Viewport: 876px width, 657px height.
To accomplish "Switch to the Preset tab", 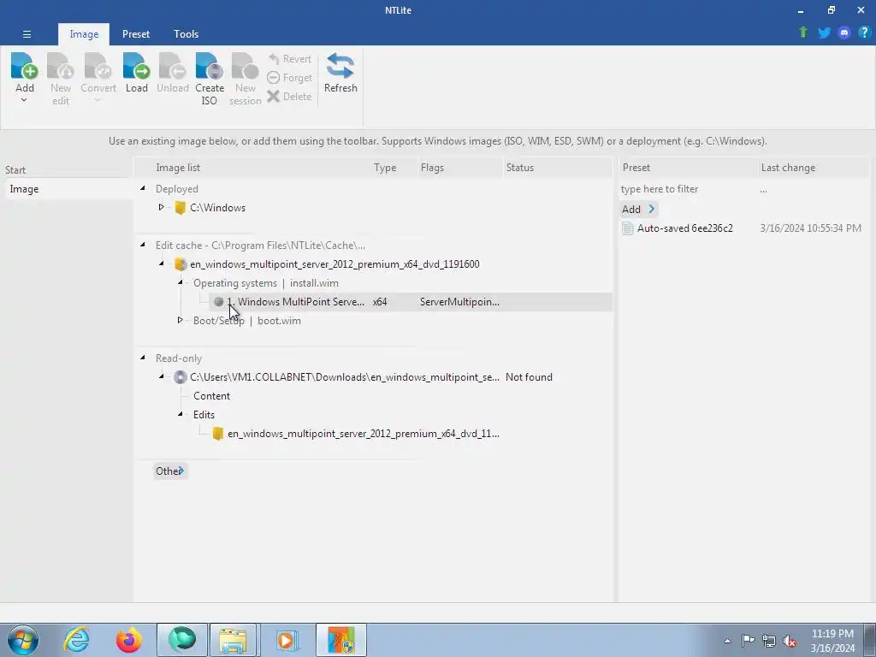I will coord(136,34).
